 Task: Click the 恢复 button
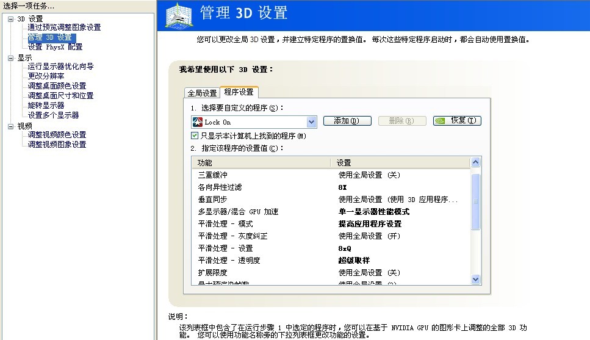point(457,120)
